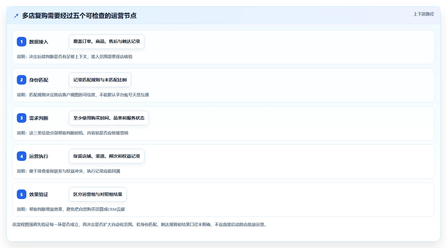Select step number 4 badge

[x=22, y=156]
